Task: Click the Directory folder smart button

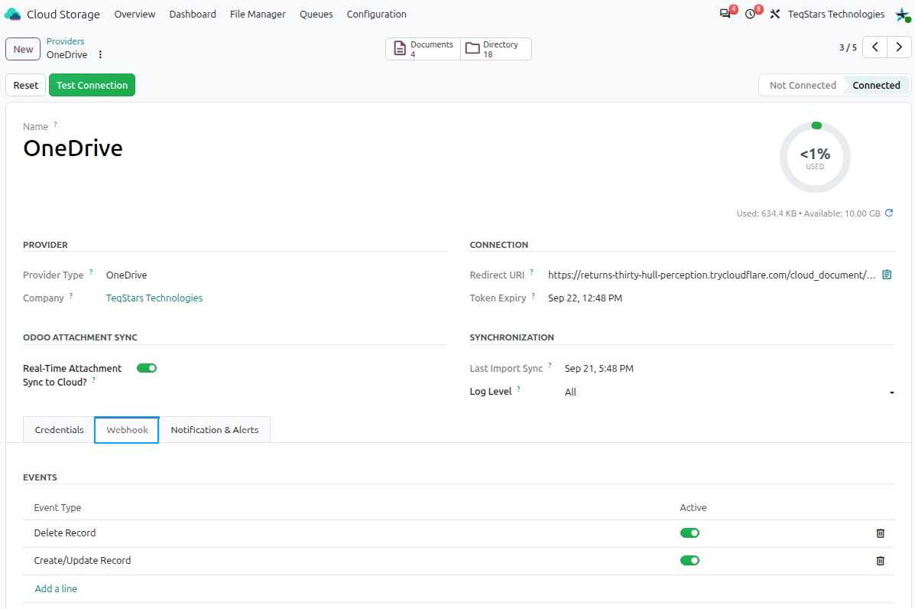Action: tap(495, 49)
